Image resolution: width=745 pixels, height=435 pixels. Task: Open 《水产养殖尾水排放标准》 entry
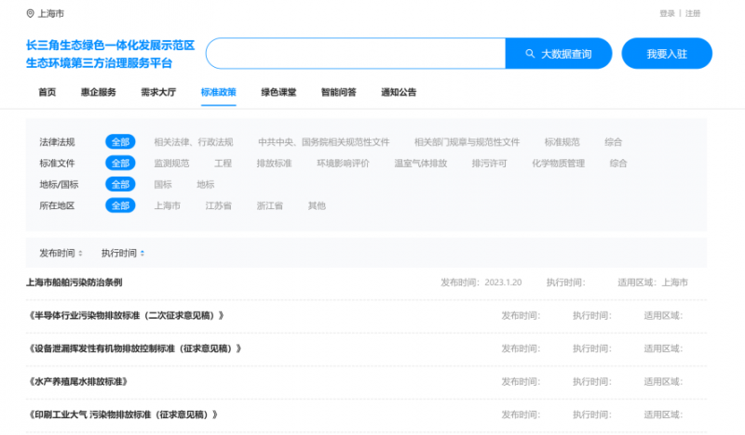coord(78,382)
